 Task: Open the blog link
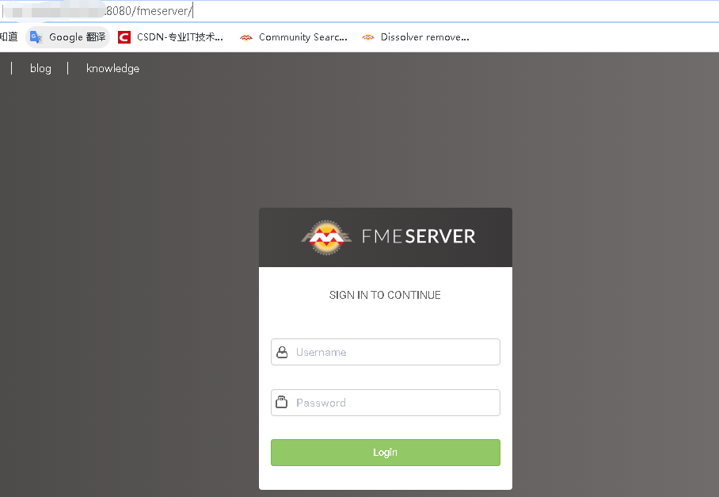40,68
